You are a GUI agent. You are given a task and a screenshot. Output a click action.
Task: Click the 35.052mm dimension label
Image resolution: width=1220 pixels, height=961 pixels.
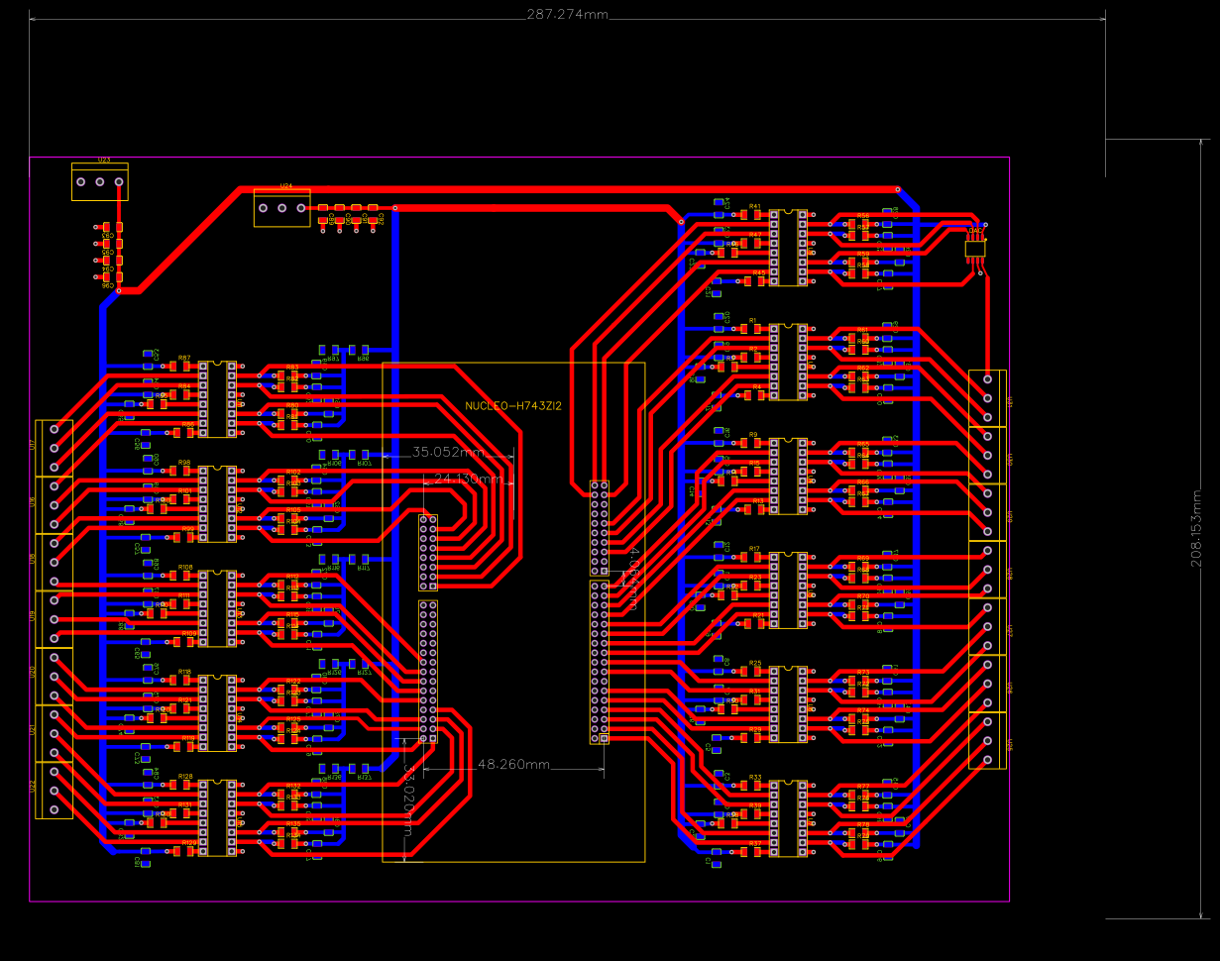(x=450, y=451)
